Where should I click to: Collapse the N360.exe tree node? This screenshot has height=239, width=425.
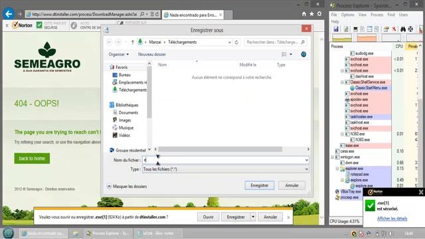click(x=342, y=134)
